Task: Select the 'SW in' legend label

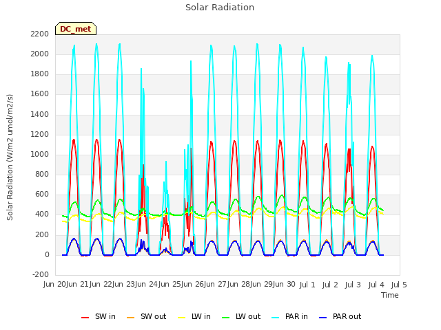Action: coord(105,316)
